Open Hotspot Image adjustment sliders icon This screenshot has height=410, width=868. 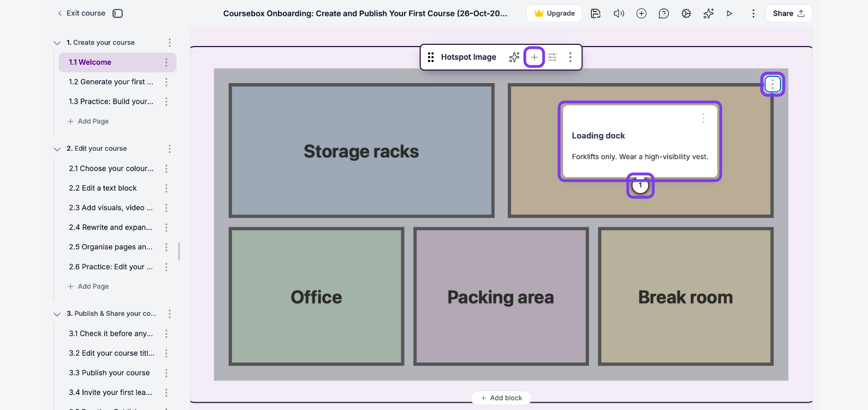click(552, 57)
